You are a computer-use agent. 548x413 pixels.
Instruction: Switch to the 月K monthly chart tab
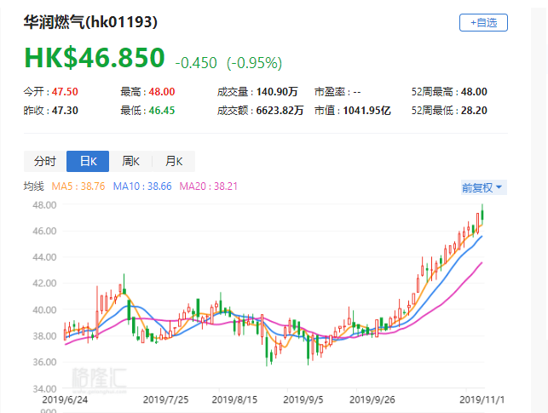coord(174,161)
